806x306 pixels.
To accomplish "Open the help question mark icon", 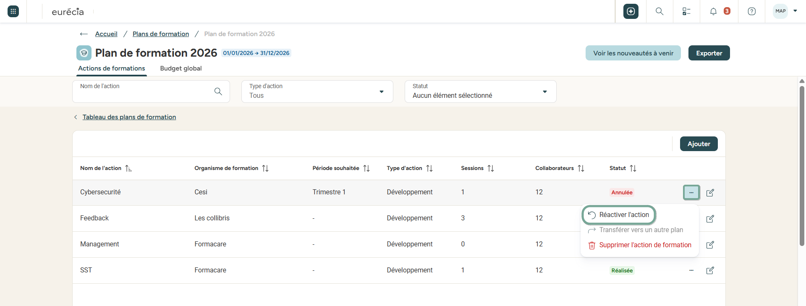I will click(x=752, y=11).
